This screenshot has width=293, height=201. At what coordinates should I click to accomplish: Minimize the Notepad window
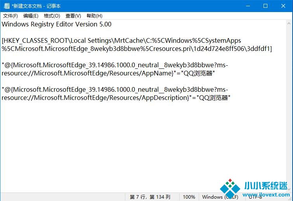[x=248, y=6]
